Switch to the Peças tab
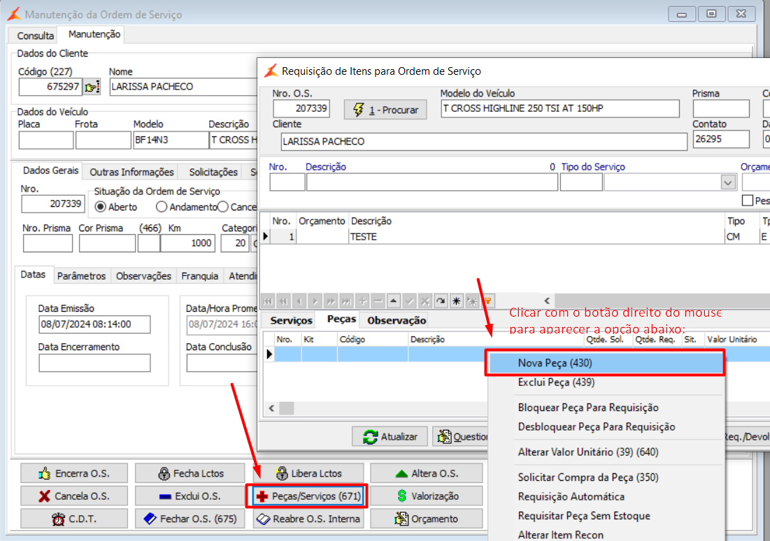770x541 pixels. pos(341,319)
